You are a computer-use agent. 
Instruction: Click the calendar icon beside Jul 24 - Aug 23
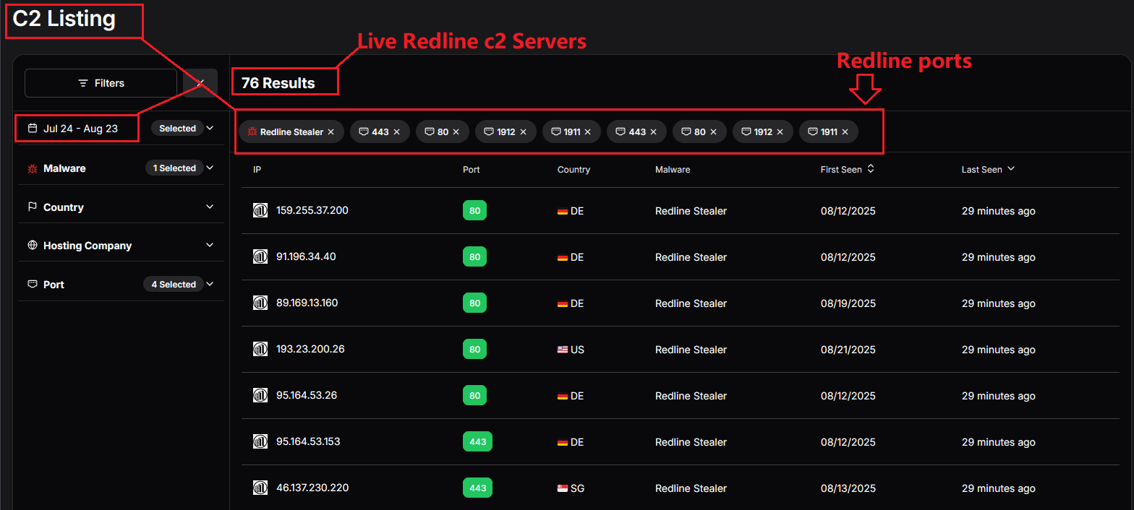pos(33,129)
